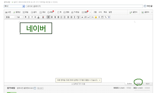Toggle italic formatting
154x93 pixels.
(x=32, y=17)
